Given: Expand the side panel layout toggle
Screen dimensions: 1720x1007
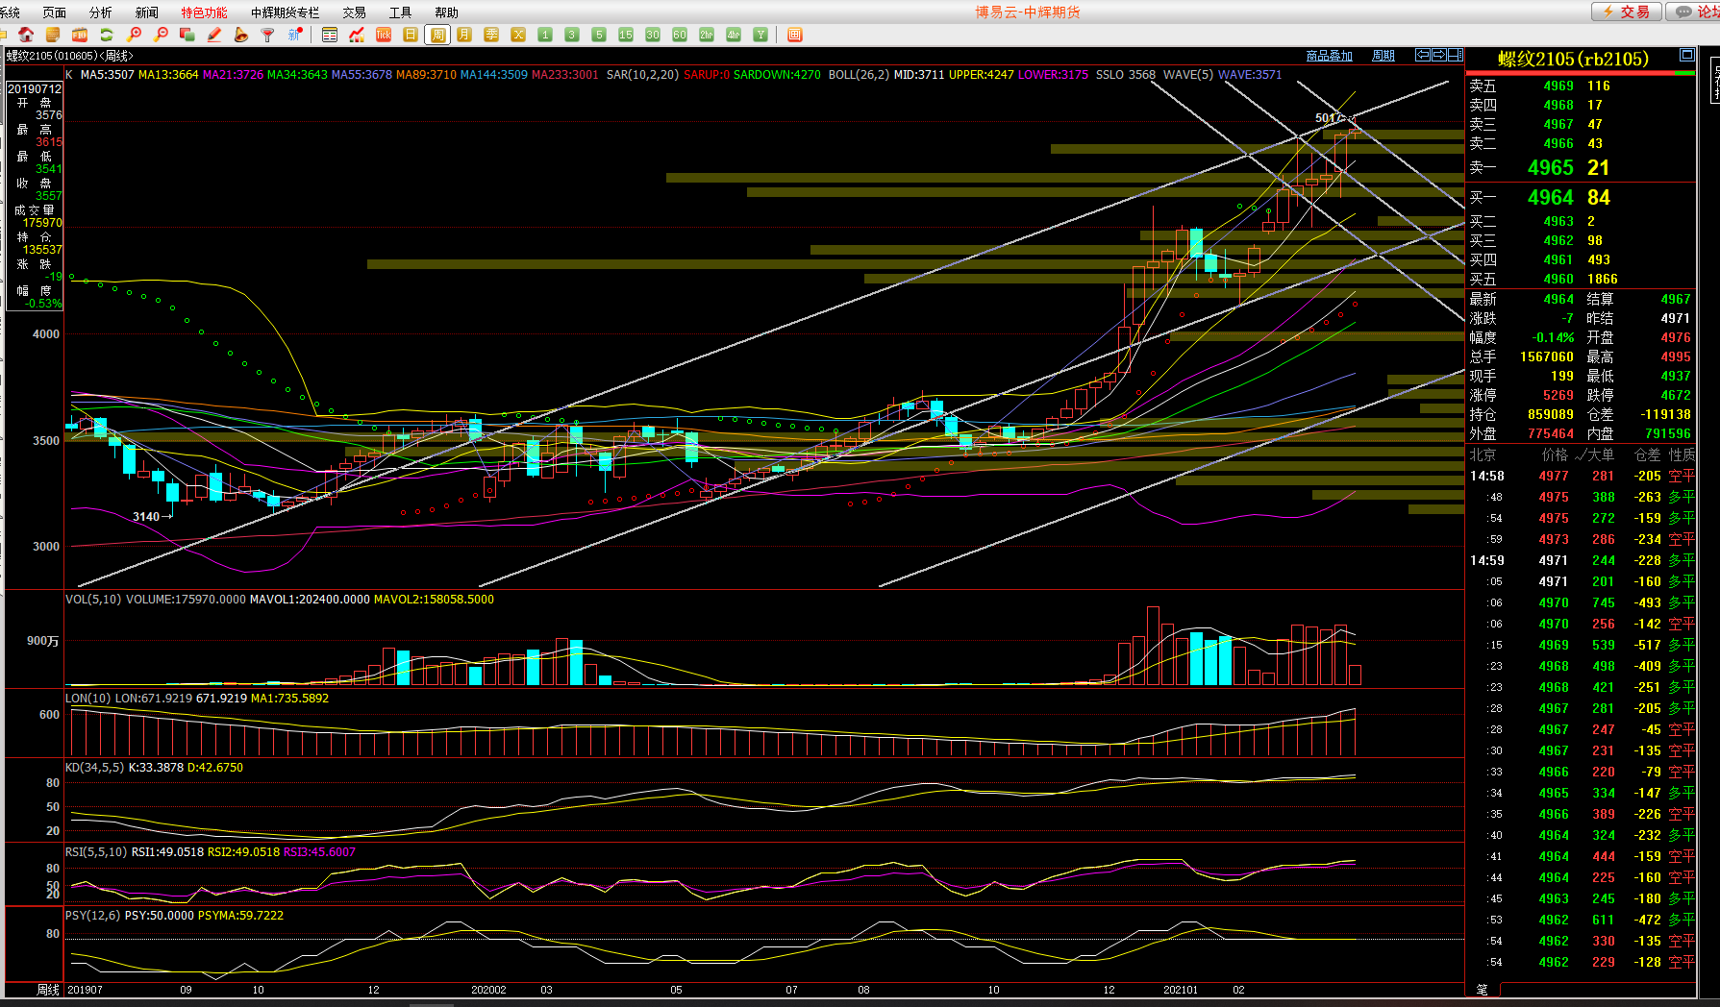Looking at the screenshot, I should coord(1455,55).
